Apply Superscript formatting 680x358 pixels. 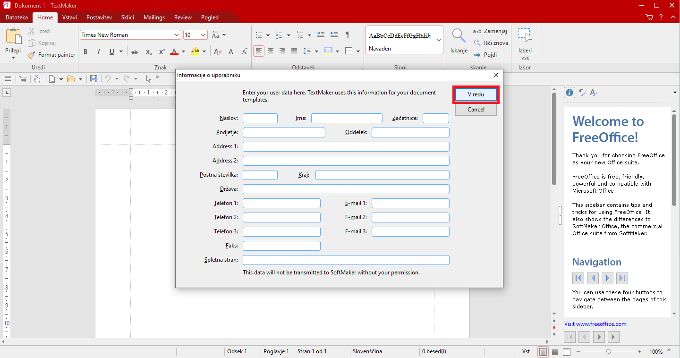[x=161, y=51]
